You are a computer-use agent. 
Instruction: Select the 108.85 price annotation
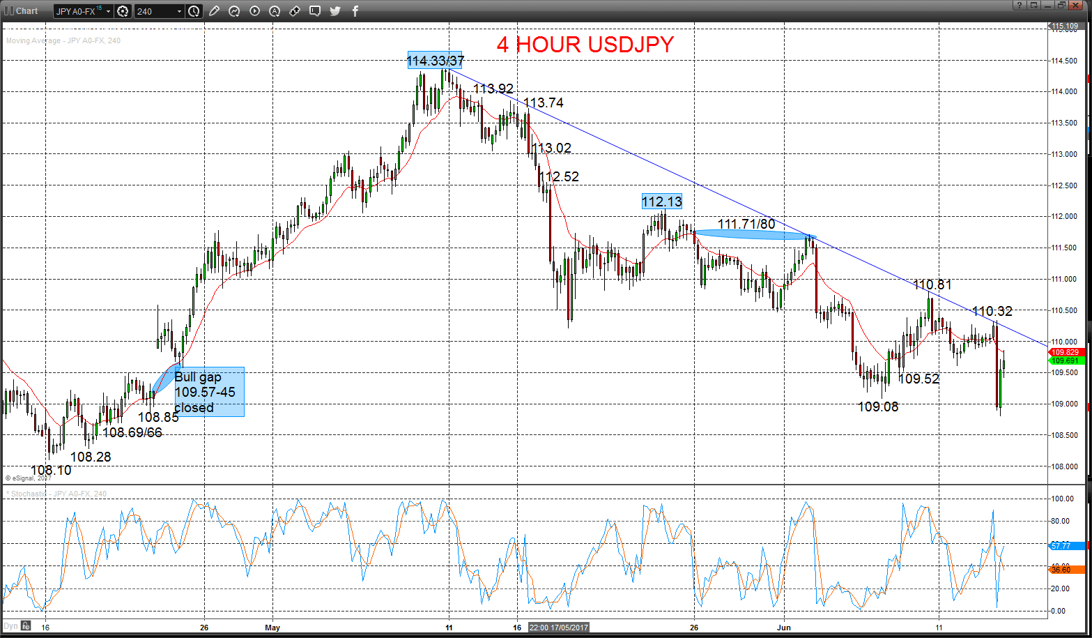tap(158, 417)
